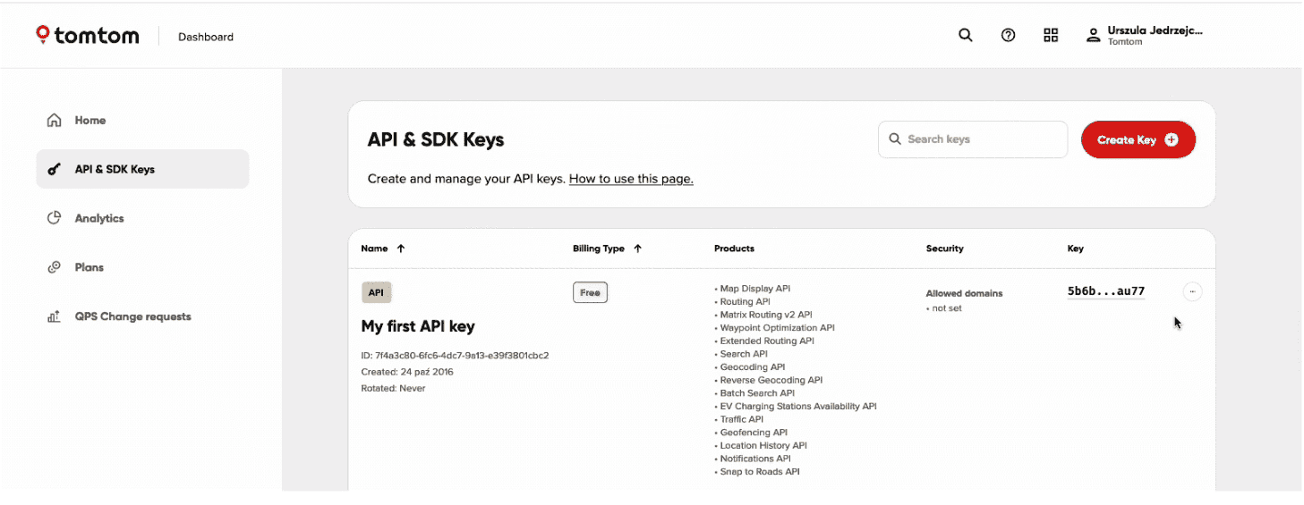The height and width of the screenshot is (505, 1304).
Task: Click the Dashboard label in header
Action: (x=206, y=37)
